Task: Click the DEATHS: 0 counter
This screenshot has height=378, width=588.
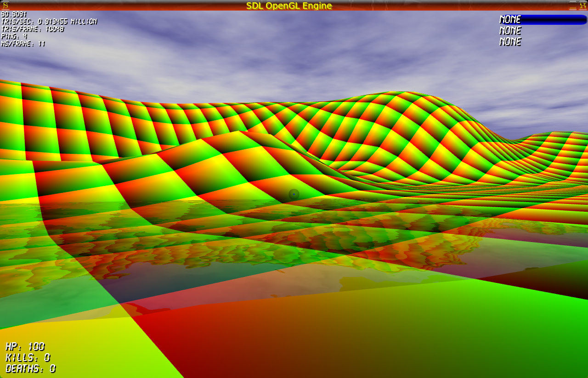Action: [x=30, y=368]
